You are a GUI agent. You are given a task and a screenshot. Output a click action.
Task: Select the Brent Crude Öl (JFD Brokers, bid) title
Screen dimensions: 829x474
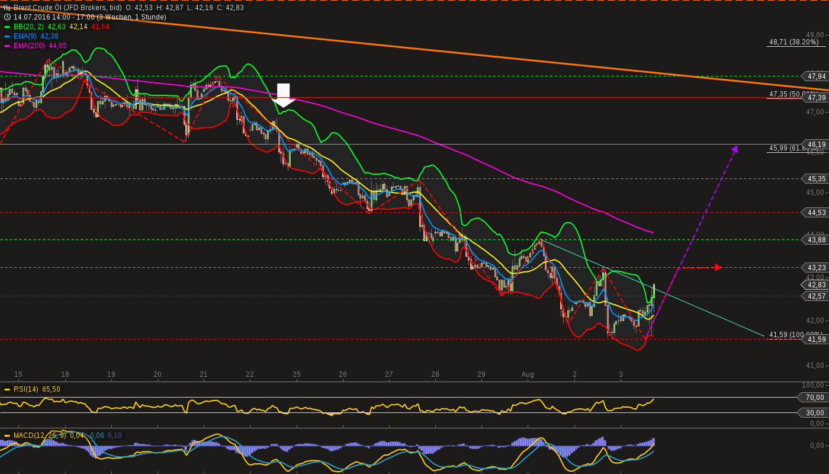point(68,8)
